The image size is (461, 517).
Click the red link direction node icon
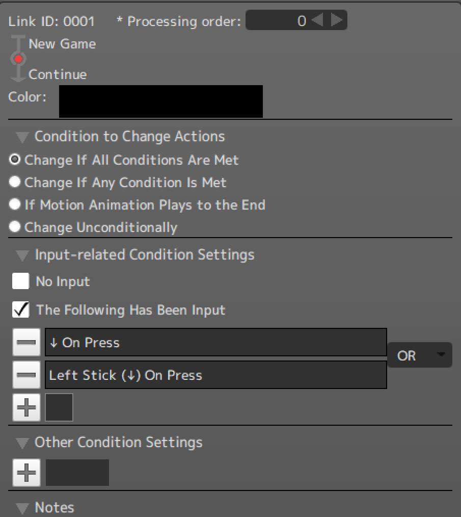(x=18, y=59)
